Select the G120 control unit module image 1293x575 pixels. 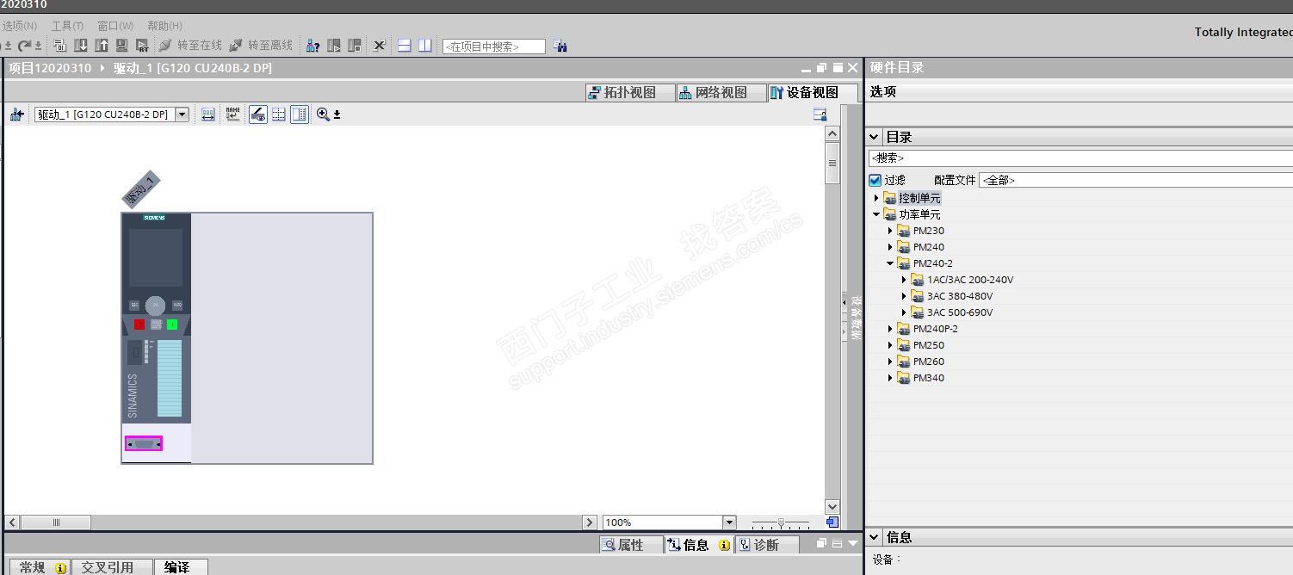coord(156,337)
